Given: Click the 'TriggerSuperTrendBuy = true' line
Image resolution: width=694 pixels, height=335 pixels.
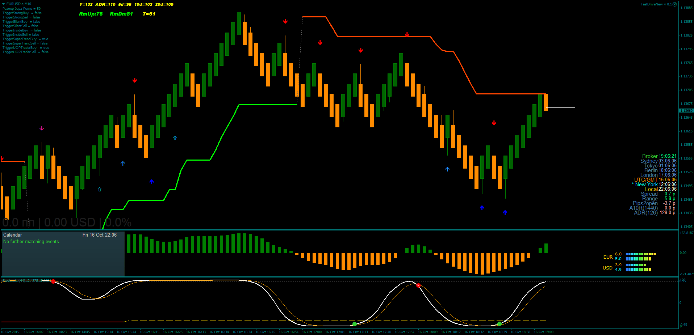Looking at the screenshot, I should 25,39.
